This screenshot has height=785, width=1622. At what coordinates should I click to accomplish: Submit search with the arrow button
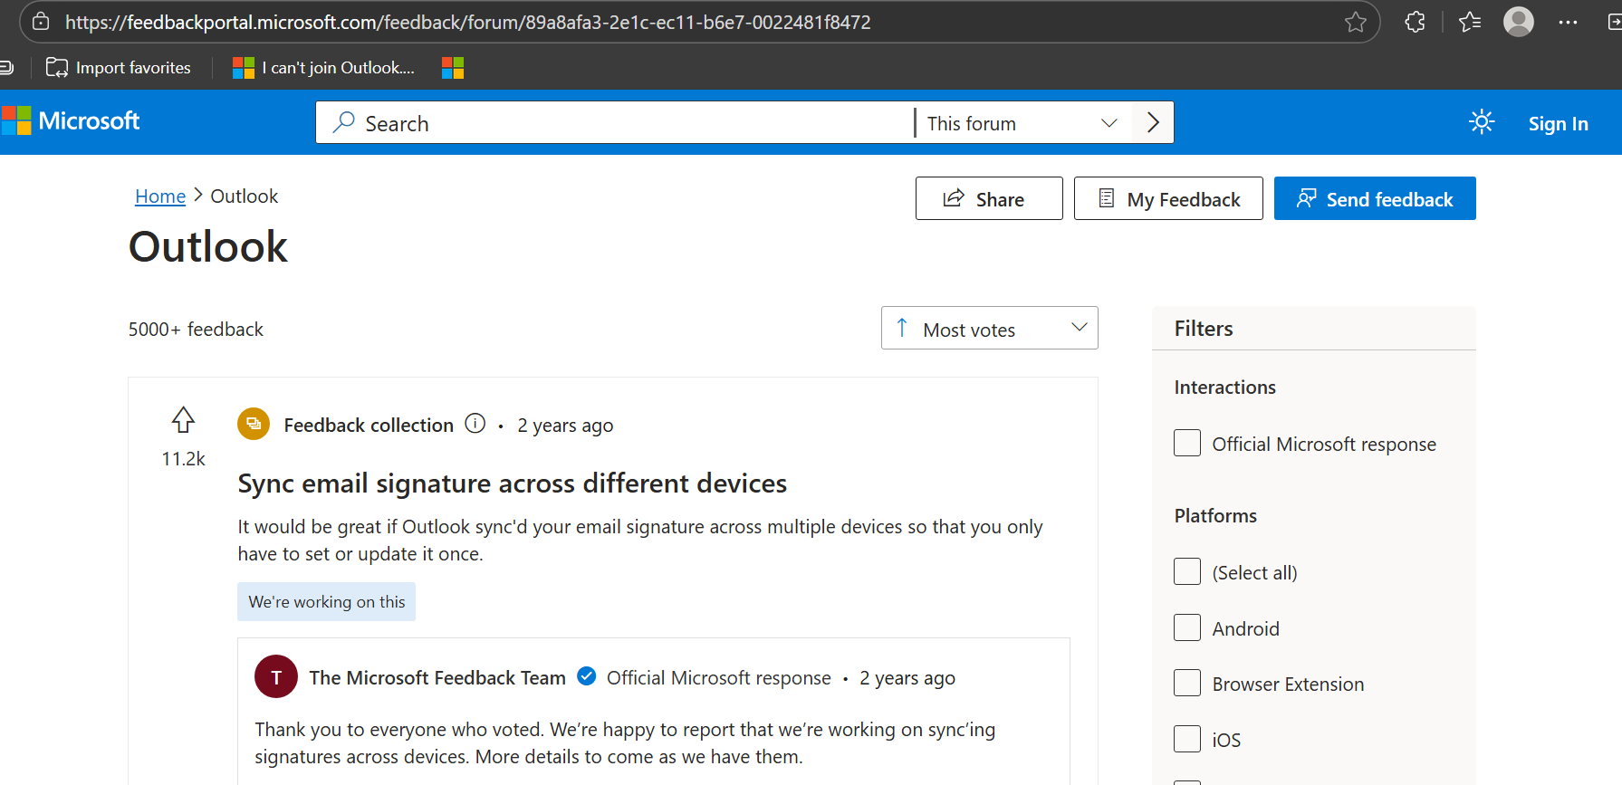coord(1153,122)
